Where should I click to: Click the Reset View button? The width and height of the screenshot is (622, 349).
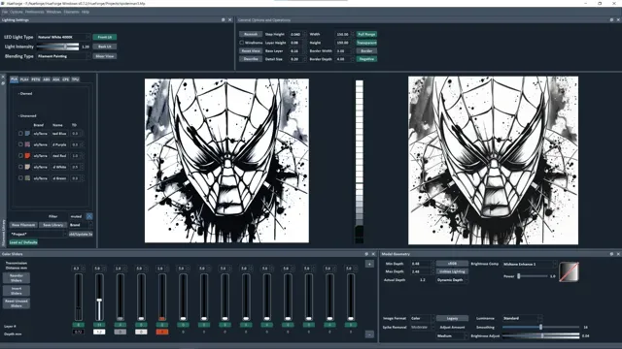[x=251, y=51]
